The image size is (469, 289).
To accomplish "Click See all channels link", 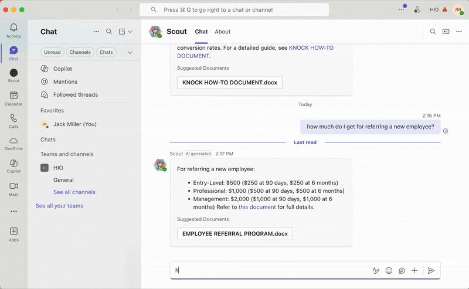I will pyautogui.click(x=74, y=192).
